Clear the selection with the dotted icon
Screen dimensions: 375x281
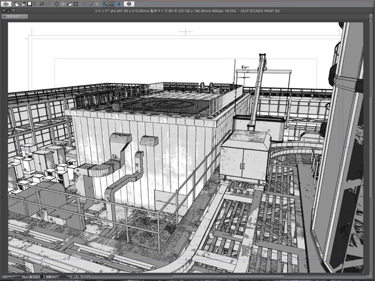click(x=56, y=4)
